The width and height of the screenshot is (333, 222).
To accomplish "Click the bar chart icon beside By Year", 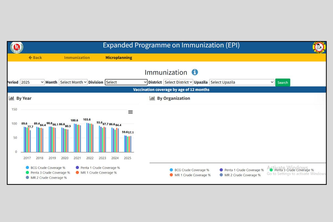I will [11, 98].
